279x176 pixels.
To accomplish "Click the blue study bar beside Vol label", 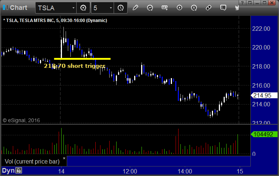I will [158, 161].
